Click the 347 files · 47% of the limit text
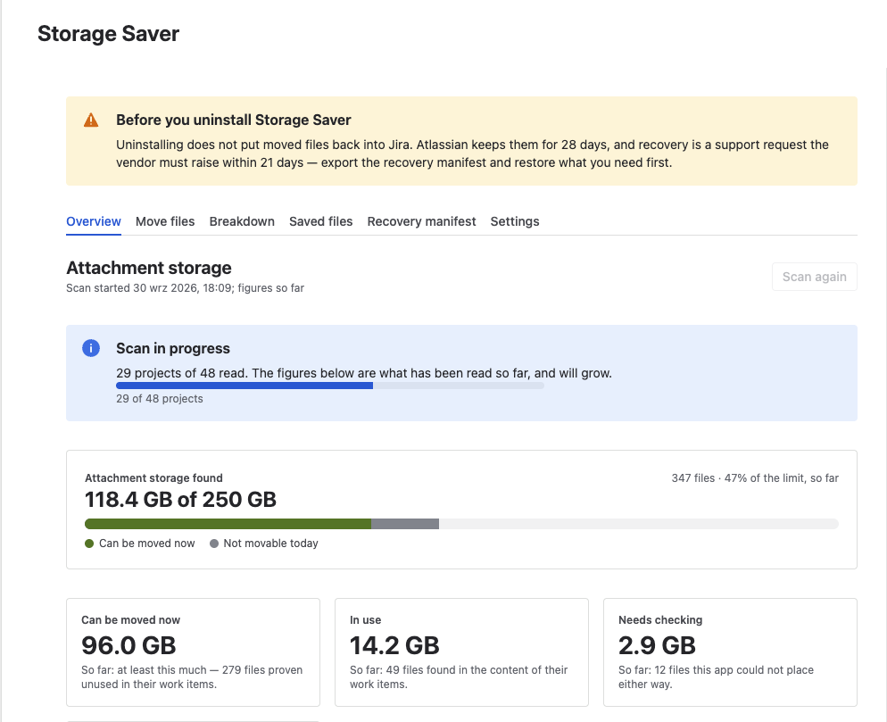Viewport: 887px width, 722px height. click(x=755, y=478)
